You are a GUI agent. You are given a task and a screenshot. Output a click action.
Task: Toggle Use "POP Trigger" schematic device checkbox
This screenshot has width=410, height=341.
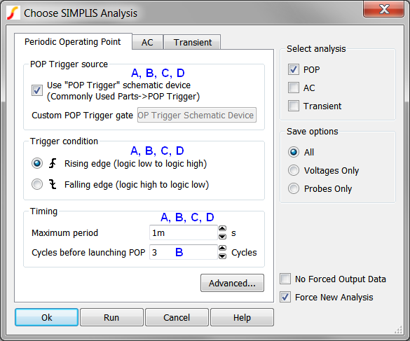pos(37,90)
